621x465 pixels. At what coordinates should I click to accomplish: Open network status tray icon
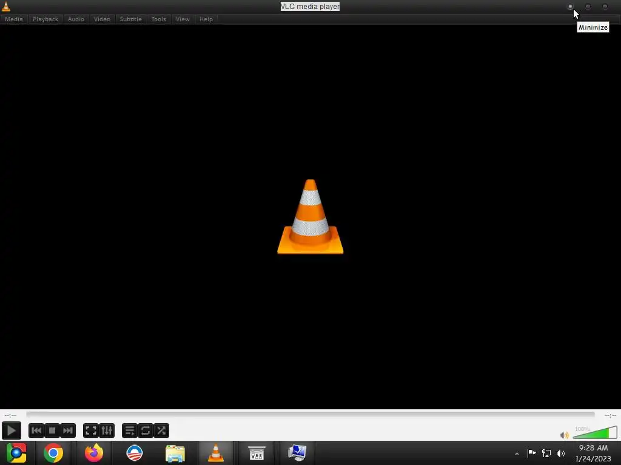546,453
